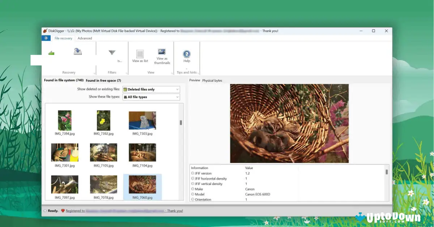Screen dimensions: 434x227
Task: Select the JFIF version radio button
Action: click(x=193, y=173)
